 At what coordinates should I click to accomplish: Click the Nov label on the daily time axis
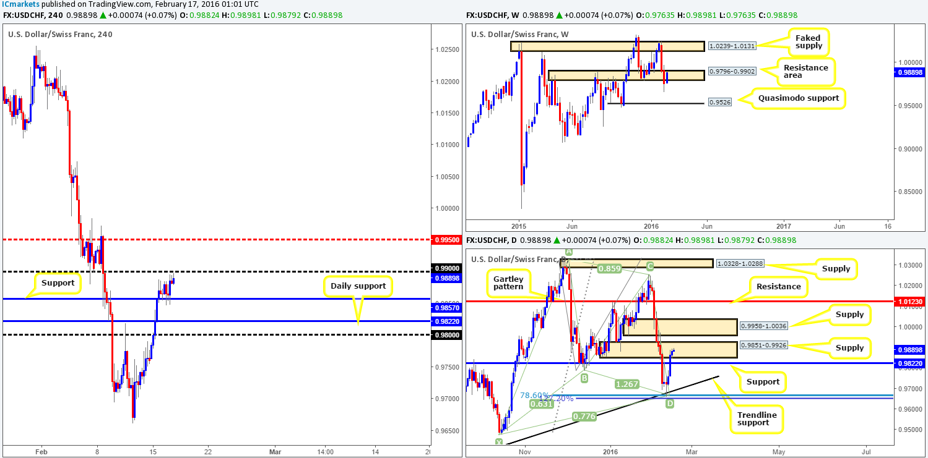click(x=524, y=452)
